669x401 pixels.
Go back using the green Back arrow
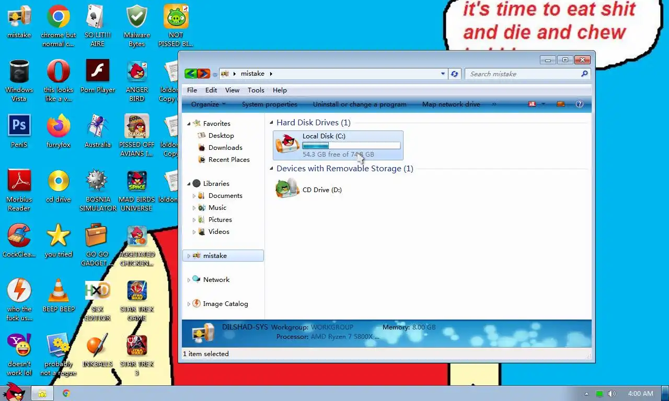click(191, 74)
